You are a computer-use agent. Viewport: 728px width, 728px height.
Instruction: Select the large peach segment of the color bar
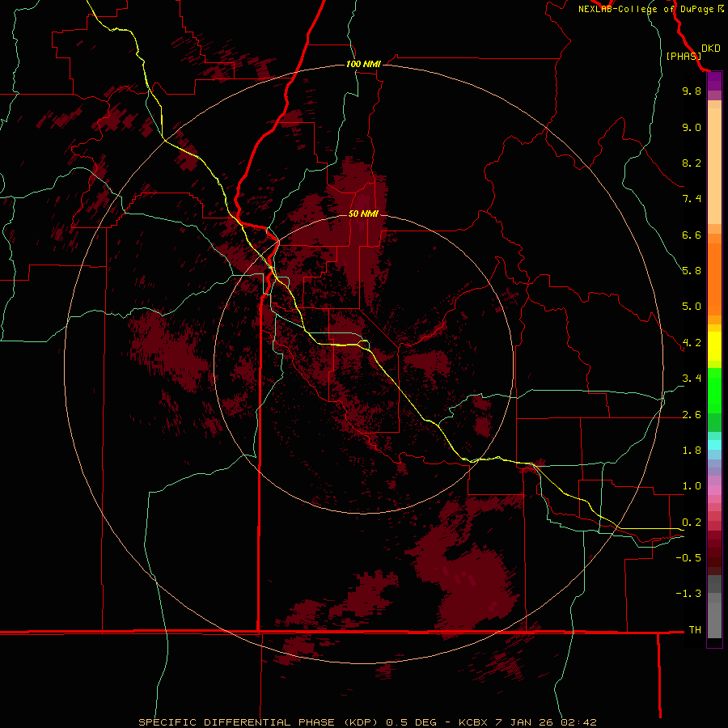click(x=714, y=166)
